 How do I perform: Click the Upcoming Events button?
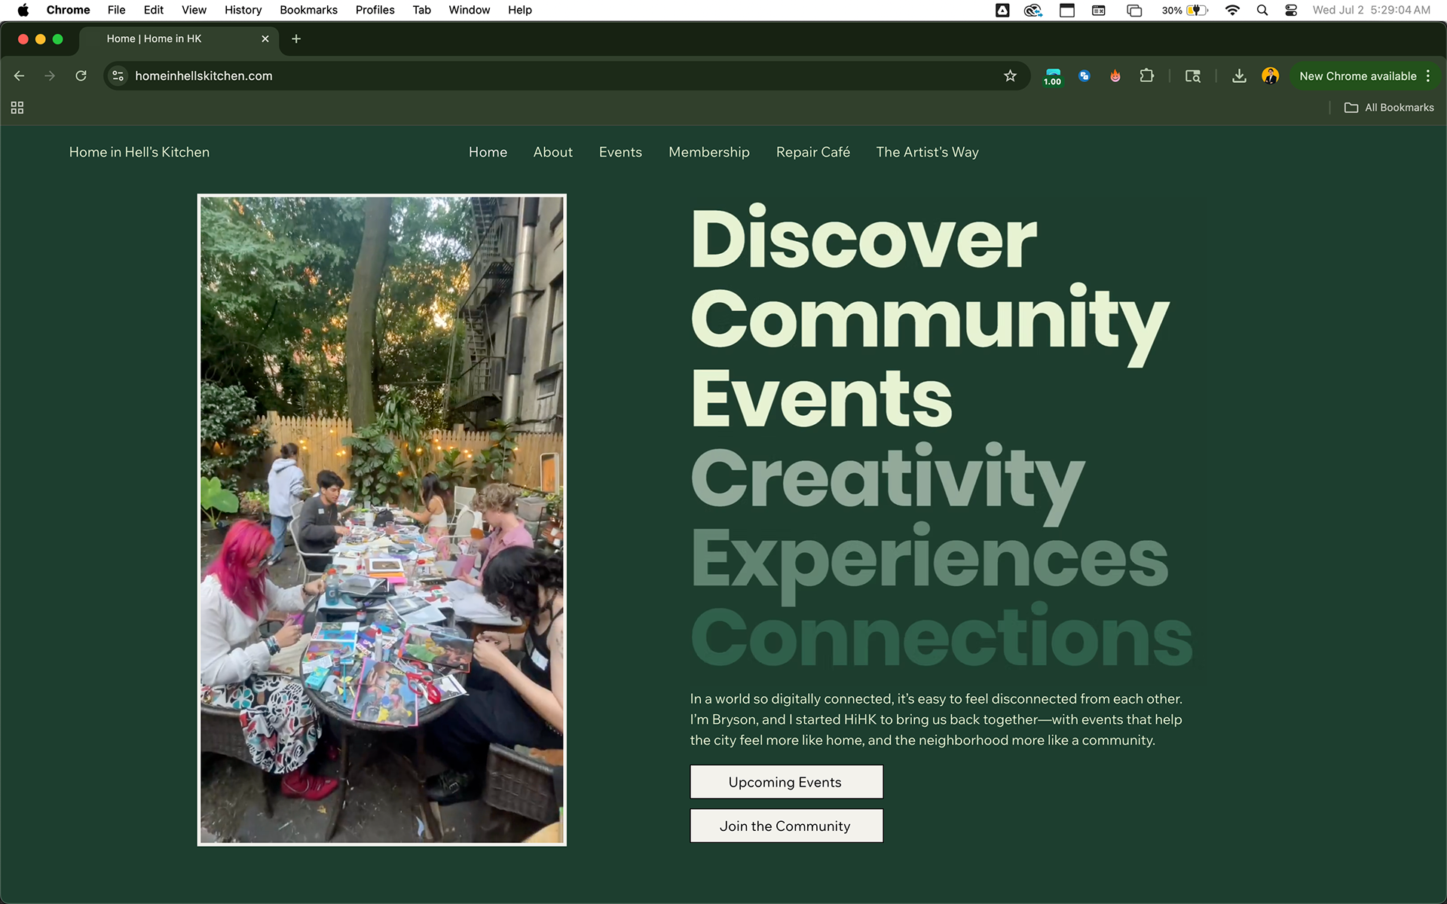coord(786,782)
